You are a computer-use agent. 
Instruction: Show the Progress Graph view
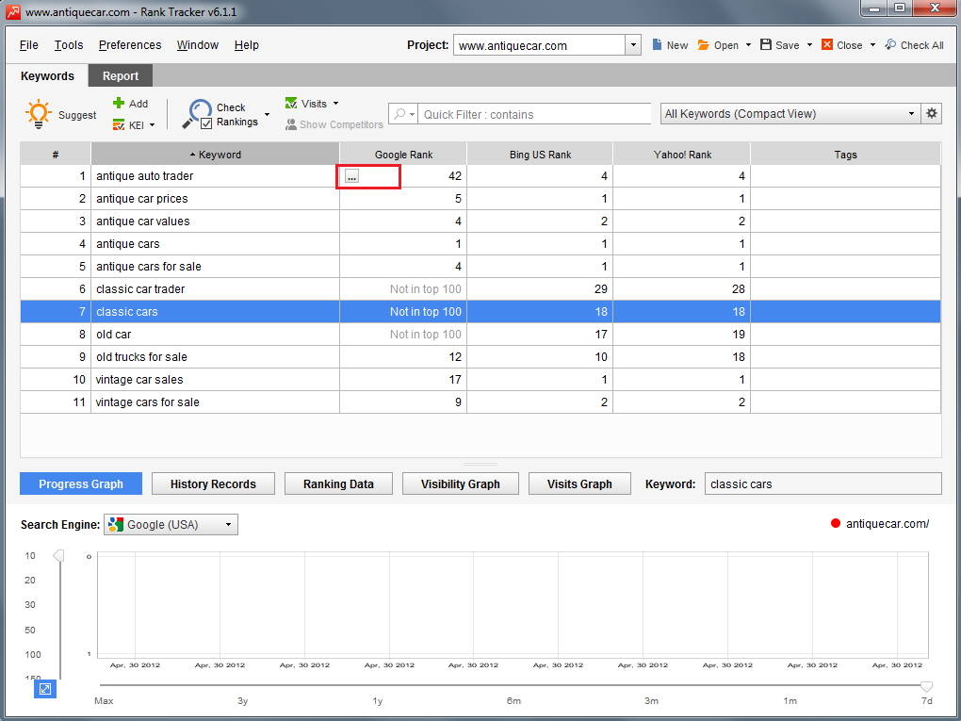[81, 483]
